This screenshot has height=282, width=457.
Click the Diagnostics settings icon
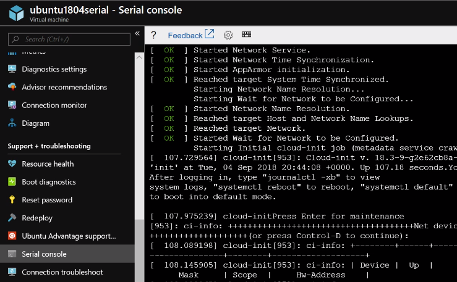pos(12,69)
